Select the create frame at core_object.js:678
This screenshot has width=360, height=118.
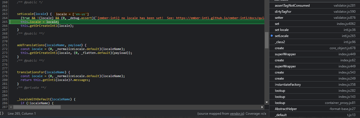[314, 48]
